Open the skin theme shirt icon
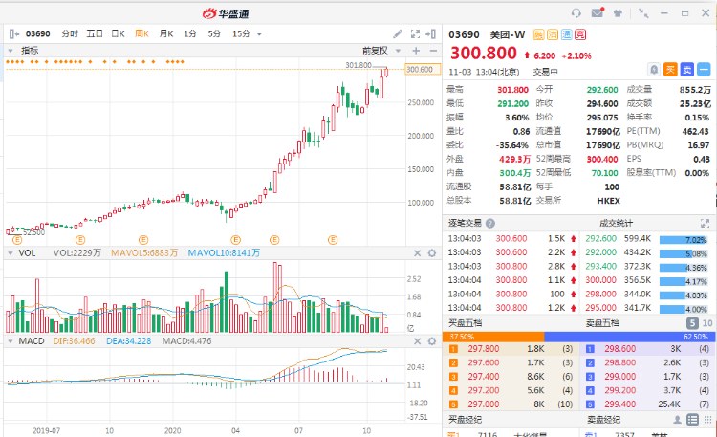Screen dimensions: 717x437 click(619, 13)
